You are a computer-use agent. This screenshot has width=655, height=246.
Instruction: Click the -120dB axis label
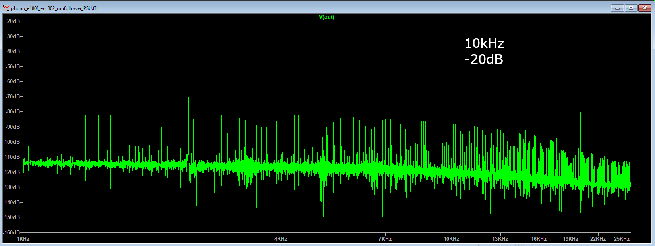pos(12,172)
